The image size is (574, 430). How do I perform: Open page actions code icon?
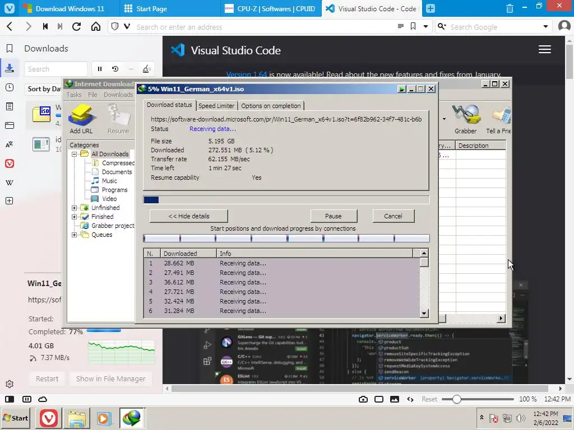tap(410, 399)
